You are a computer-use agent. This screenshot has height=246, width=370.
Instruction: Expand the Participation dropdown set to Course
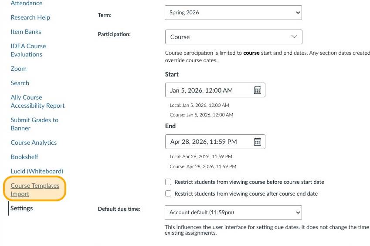[x=234, y=37]
